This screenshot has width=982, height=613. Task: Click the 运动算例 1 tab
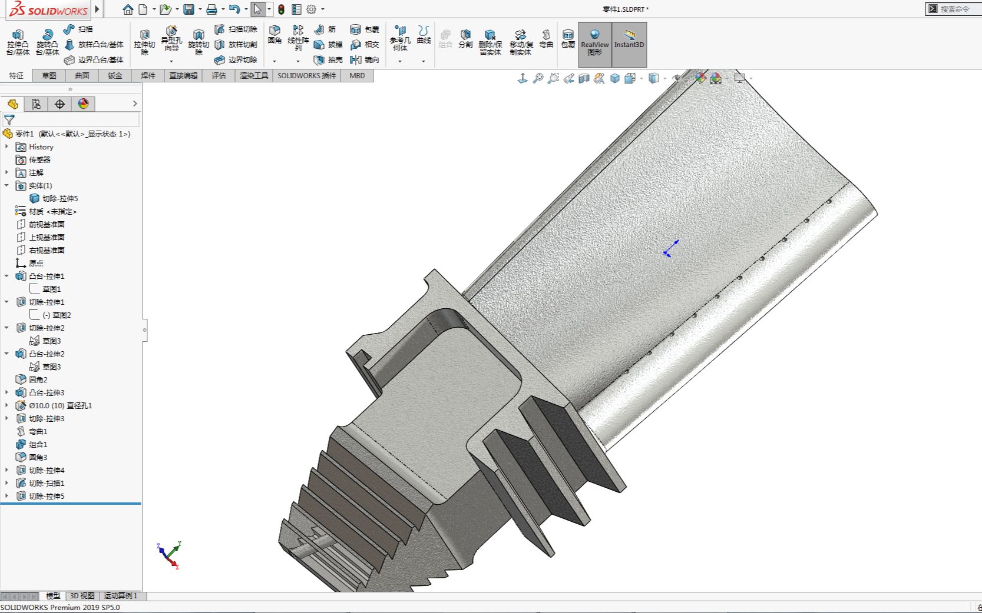click(x=120, y=596)
